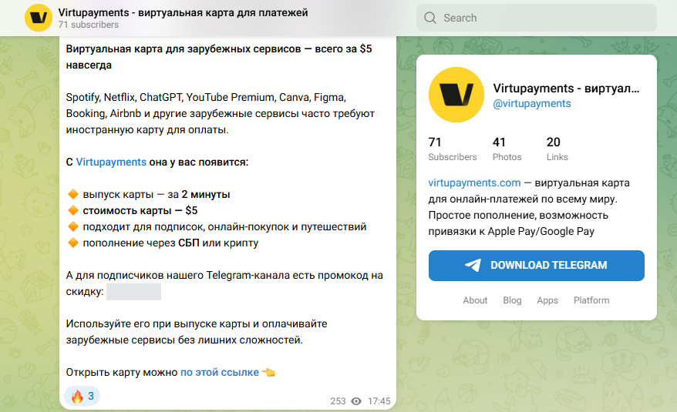This screenshot has height=412, width=677.
Task: Open the About footer link
Action: pyautogui.click(x=475, y=300)
